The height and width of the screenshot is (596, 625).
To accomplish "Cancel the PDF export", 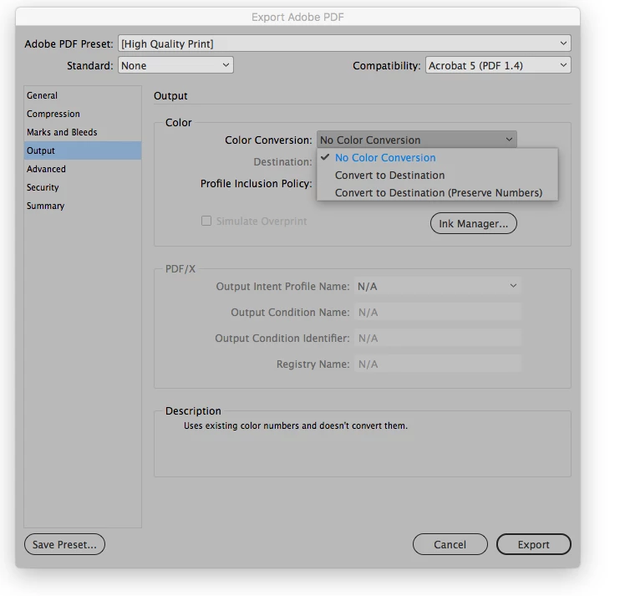I will pos(450,544).
